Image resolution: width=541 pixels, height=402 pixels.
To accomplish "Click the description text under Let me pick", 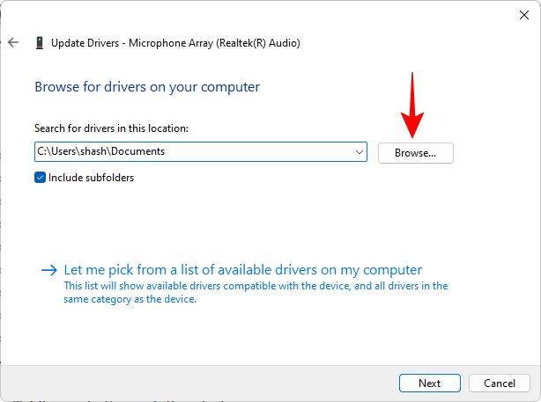I will [x=256, y=292].
